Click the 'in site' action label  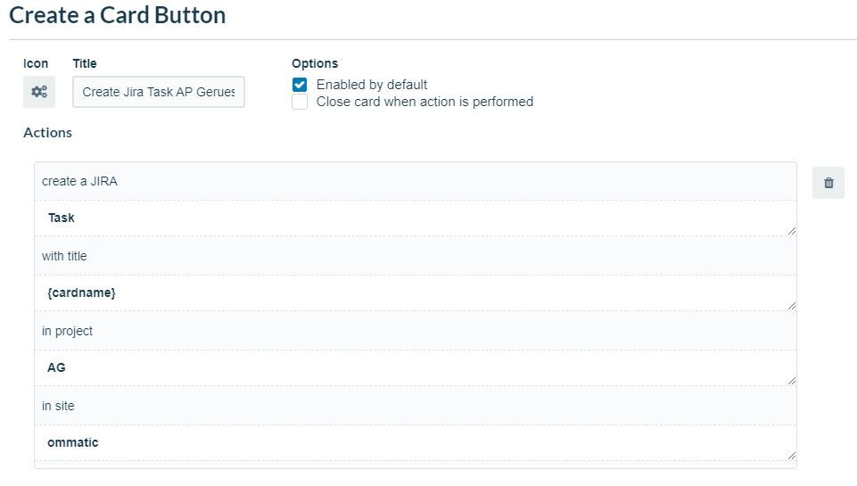point(58,406)
